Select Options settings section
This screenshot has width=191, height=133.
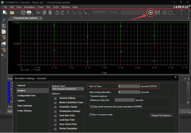[32, 101]
